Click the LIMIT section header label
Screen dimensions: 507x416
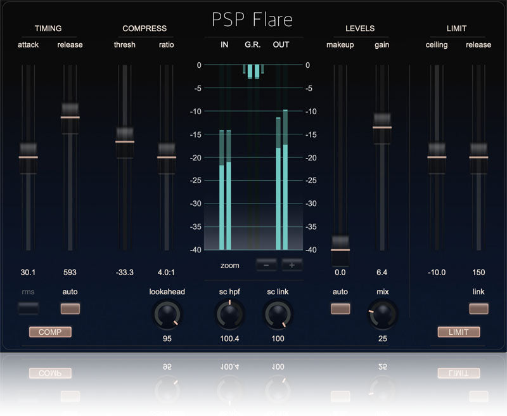[456, 29]
